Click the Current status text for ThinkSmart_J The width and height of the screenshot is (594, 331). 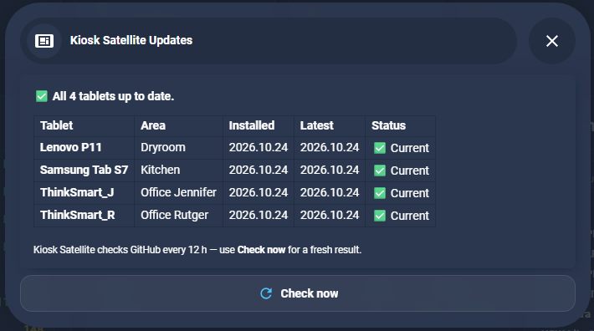pos(409,193)
